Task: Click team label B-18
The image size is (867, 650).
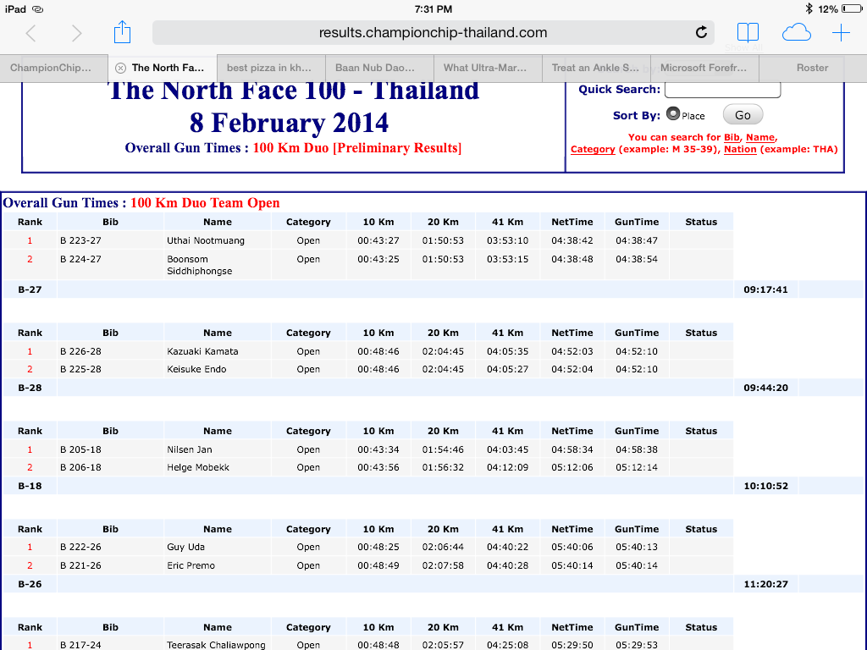Action: coord(30,487)
